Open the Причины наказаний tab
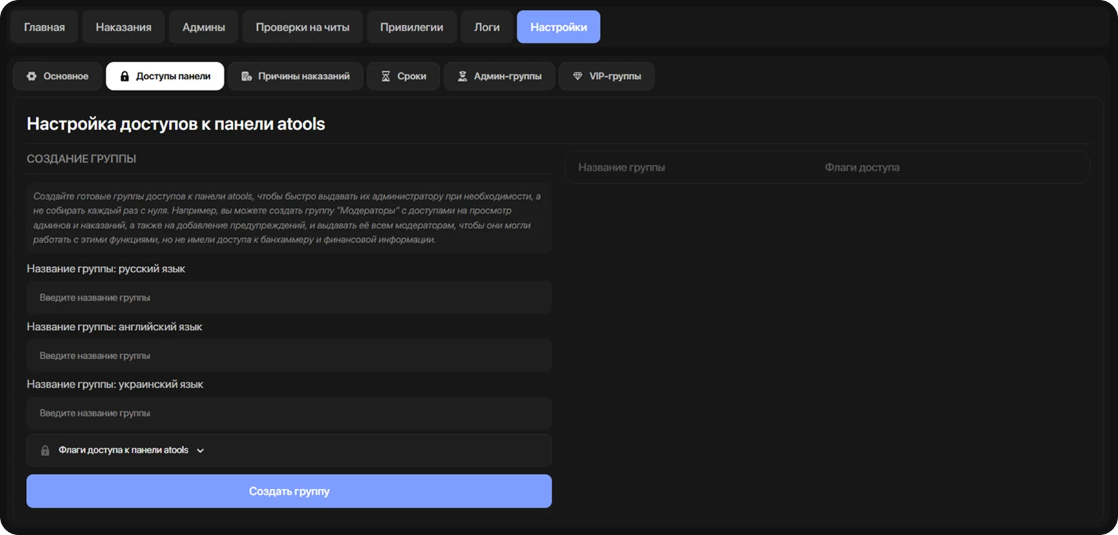The height and width of the screenshot is (535, 1118). [x=295, y=76]
